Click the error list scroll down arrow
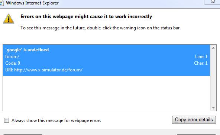220x135 pixels. 213,108
